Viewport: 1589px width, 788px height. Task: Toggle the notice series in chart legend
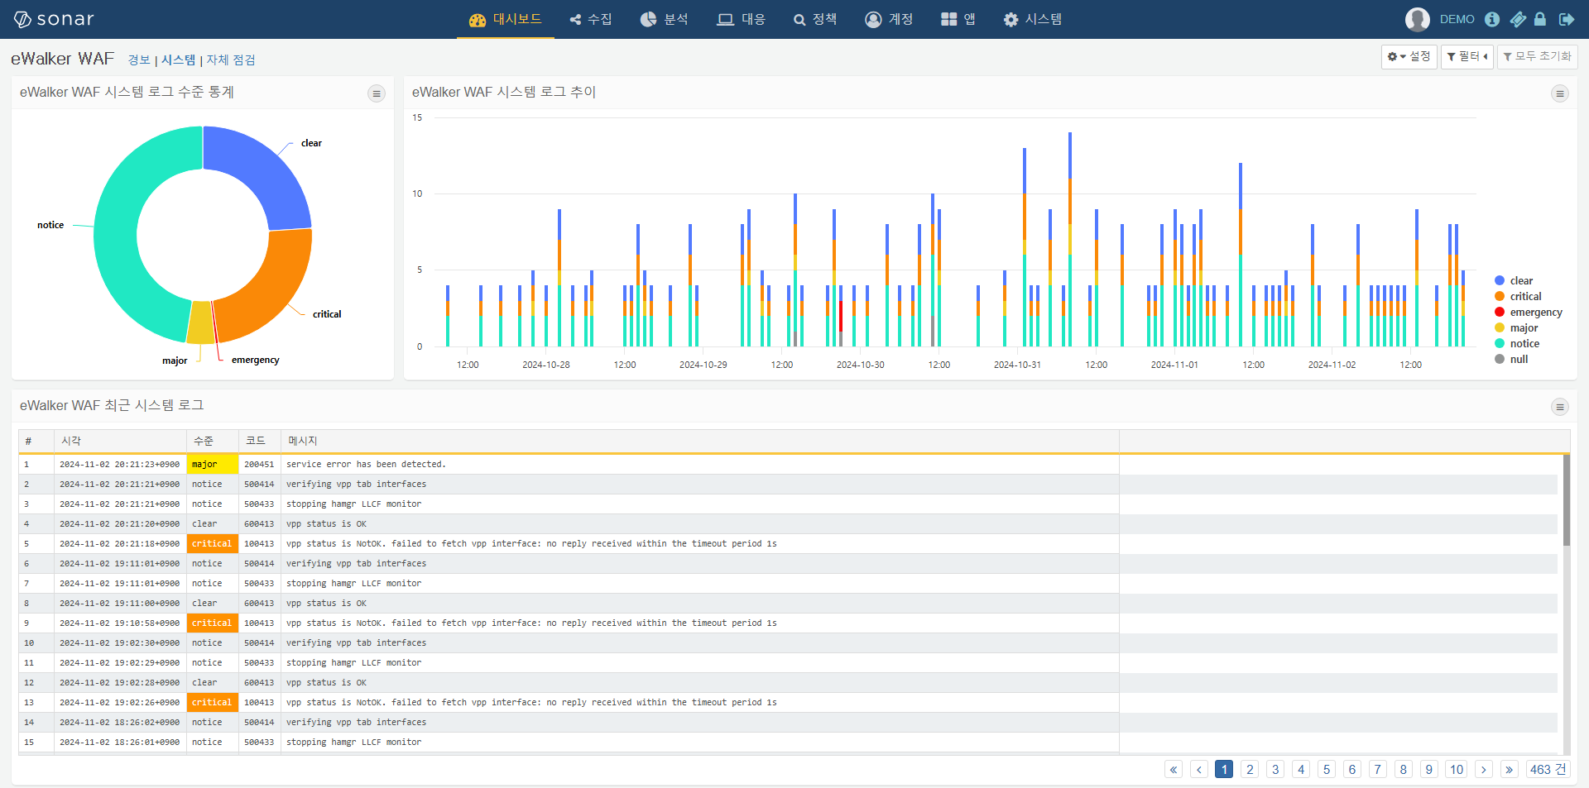pyautogui.click(x=1517, y=343)
